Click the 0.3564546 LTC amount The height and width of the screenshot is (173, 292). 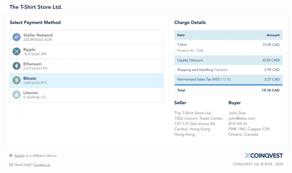point(35,97)
